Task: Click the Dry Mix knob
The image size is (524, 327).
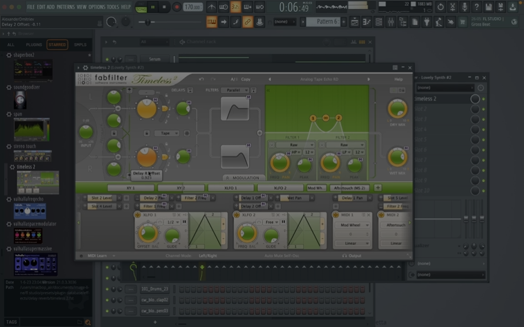Action: pyautogui.click(x=397, y=109)
